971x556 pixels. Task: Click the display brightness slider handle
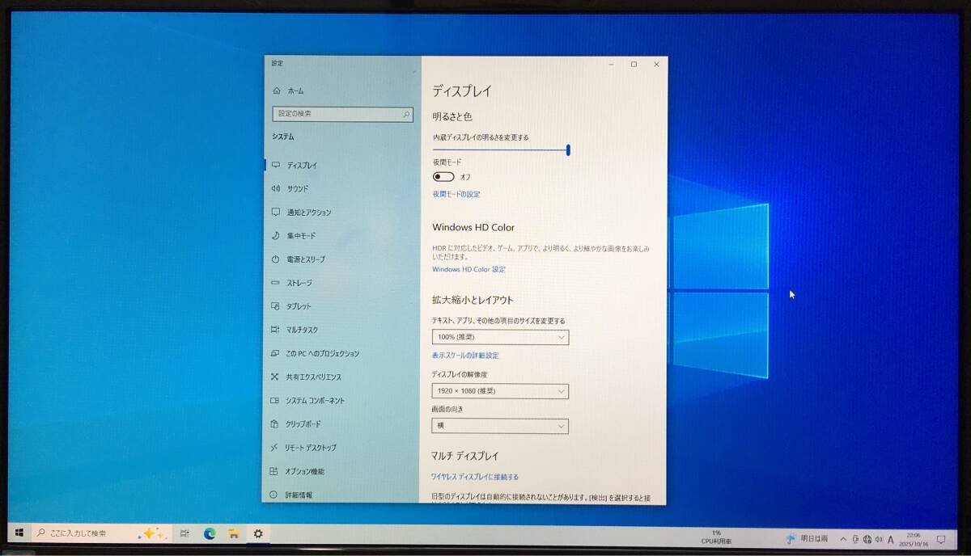click(x=569, y=150)
